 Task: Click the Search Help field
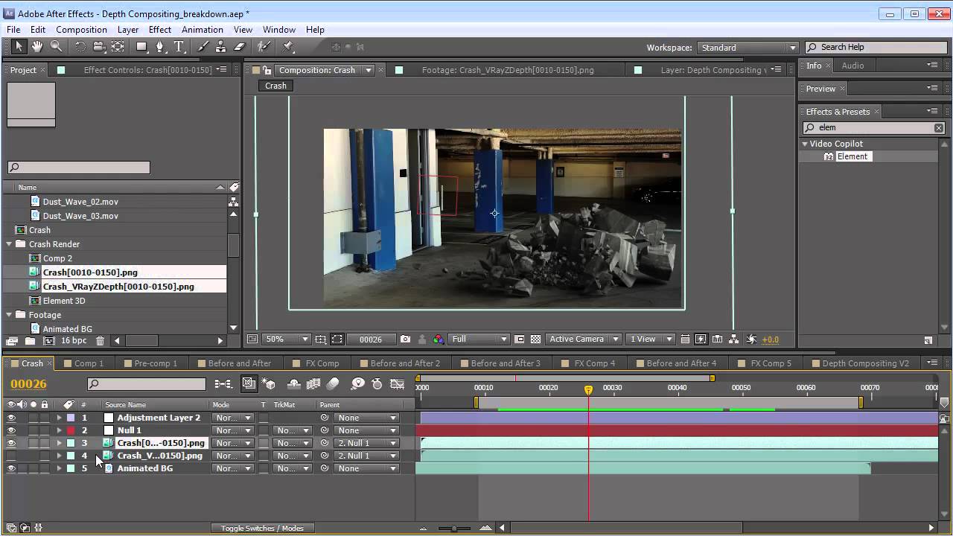coord(876,47)
